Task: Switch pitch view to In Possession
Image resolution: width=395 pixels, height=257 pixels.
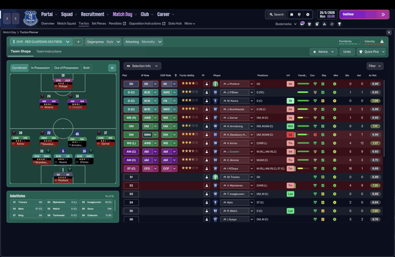Action: coord(40,68)
